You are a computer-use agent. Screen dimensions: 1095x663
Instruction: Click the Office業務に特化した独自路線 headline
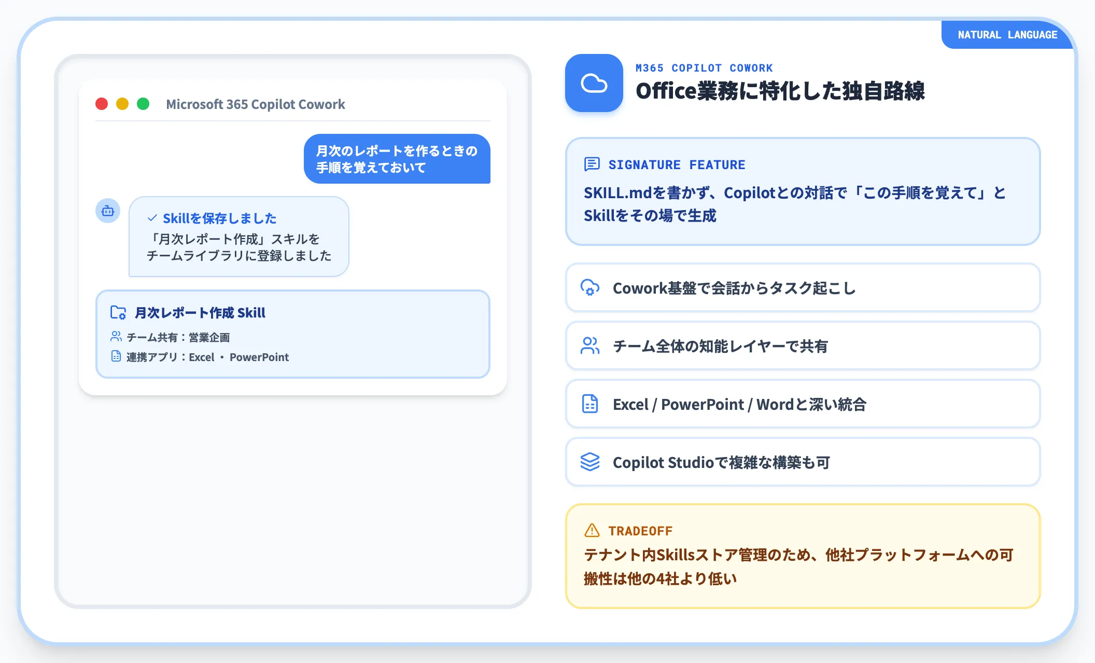tap(780, 91)
